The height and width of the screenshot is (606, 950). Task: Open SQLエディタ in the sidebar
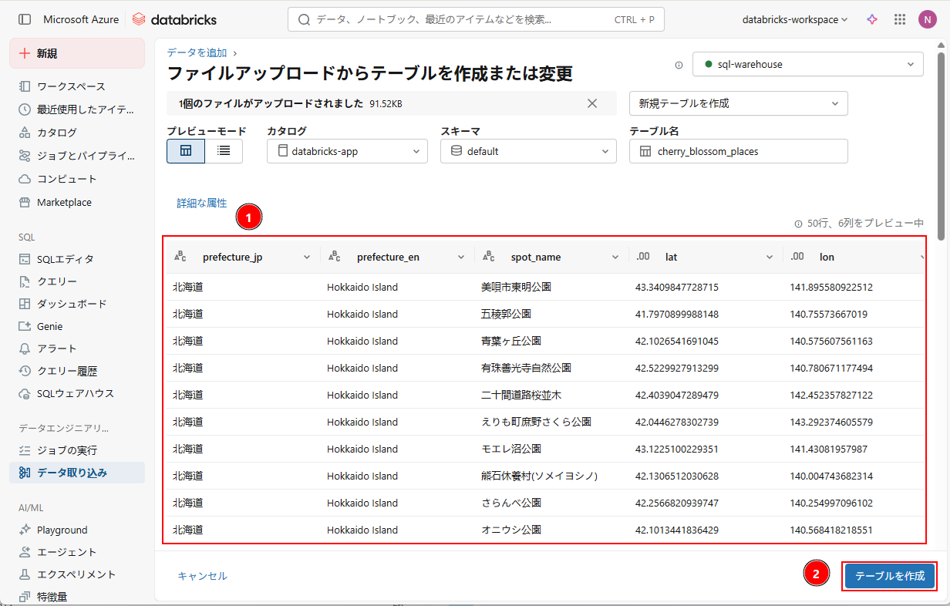click(66, 259)
